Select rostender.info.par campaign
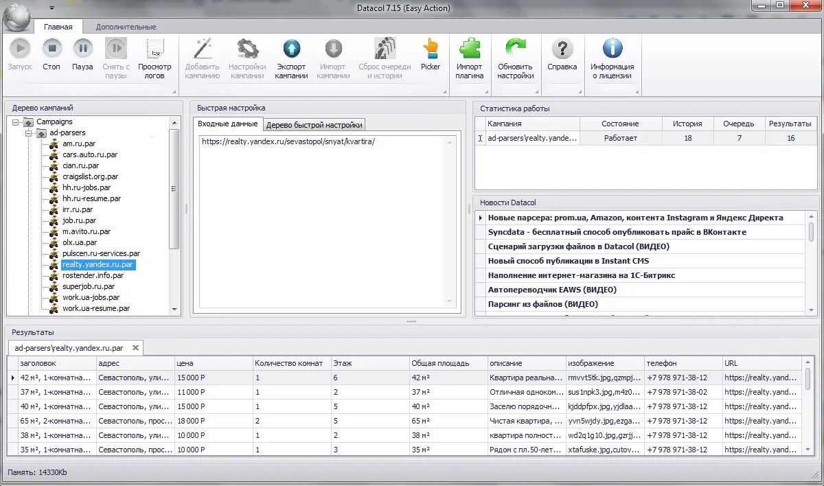824x486 pixels. tap(93, 275)
